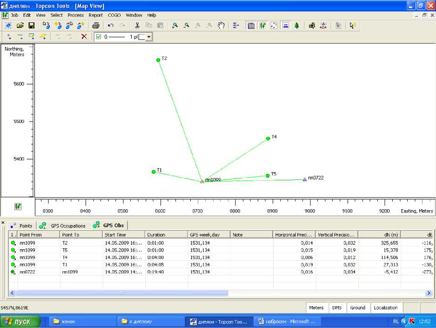This screenshot has height=328, width=436.
Task: Toggle the Meters unit in status bar
Action: tap(316, 307)
